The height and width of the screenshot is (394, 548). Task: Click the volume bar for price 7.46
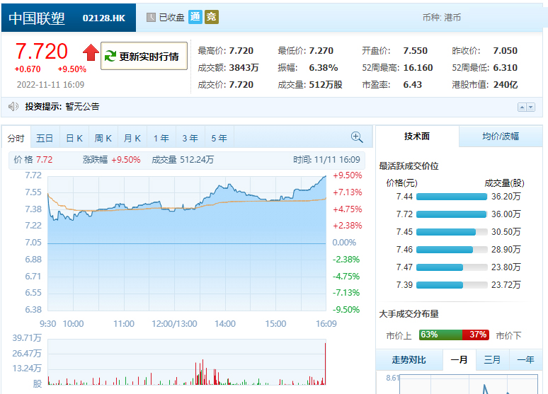[452, 250]
